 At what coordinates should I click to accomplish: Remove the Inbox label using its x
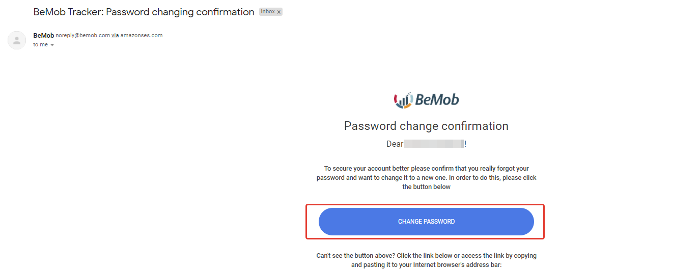click(x=279, y=12)
